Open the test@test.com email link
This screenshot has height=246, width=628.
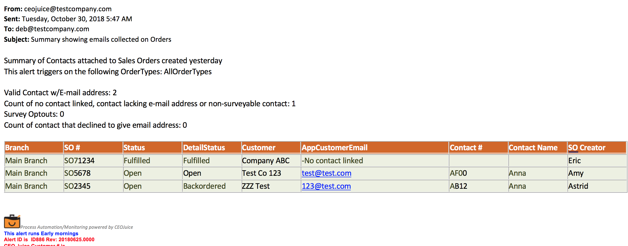tap(326, 173)
